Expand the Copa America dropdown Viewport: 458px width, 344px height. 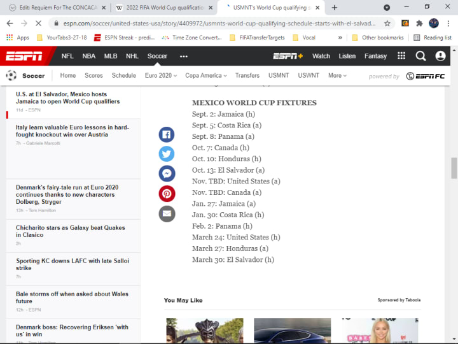206,75
